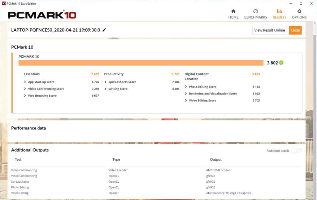Click the Video Encoder type cell
The width and height of the screenshot is (317, 200).
(x=118, y=170)
